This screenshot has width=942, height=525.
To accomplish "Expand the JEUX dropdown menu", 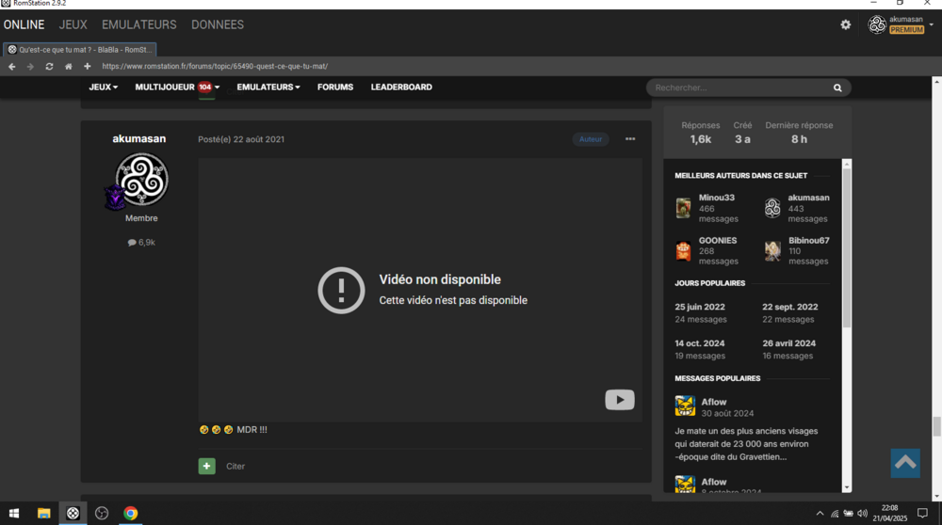I will pos(103,87).
